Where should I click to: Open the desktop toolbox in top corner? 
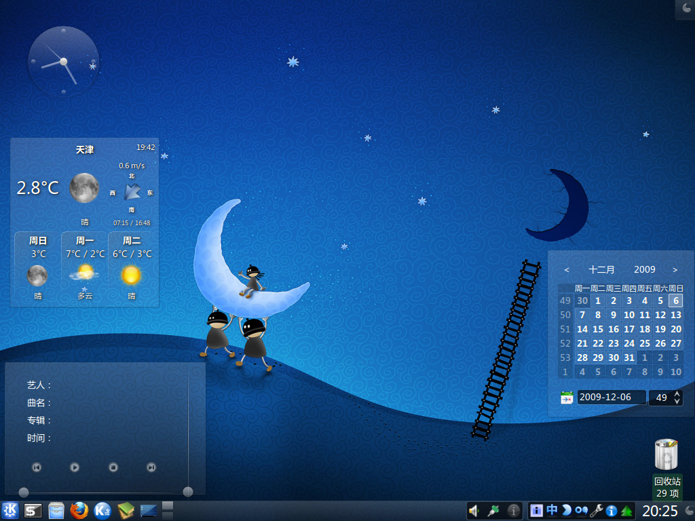(685, 9)
